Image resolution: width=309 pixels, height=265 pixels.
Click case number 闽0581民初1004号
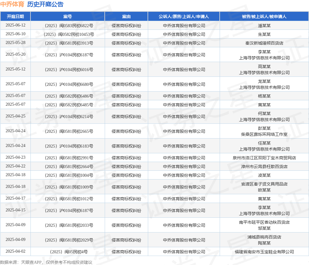click(x=69, y=175)
